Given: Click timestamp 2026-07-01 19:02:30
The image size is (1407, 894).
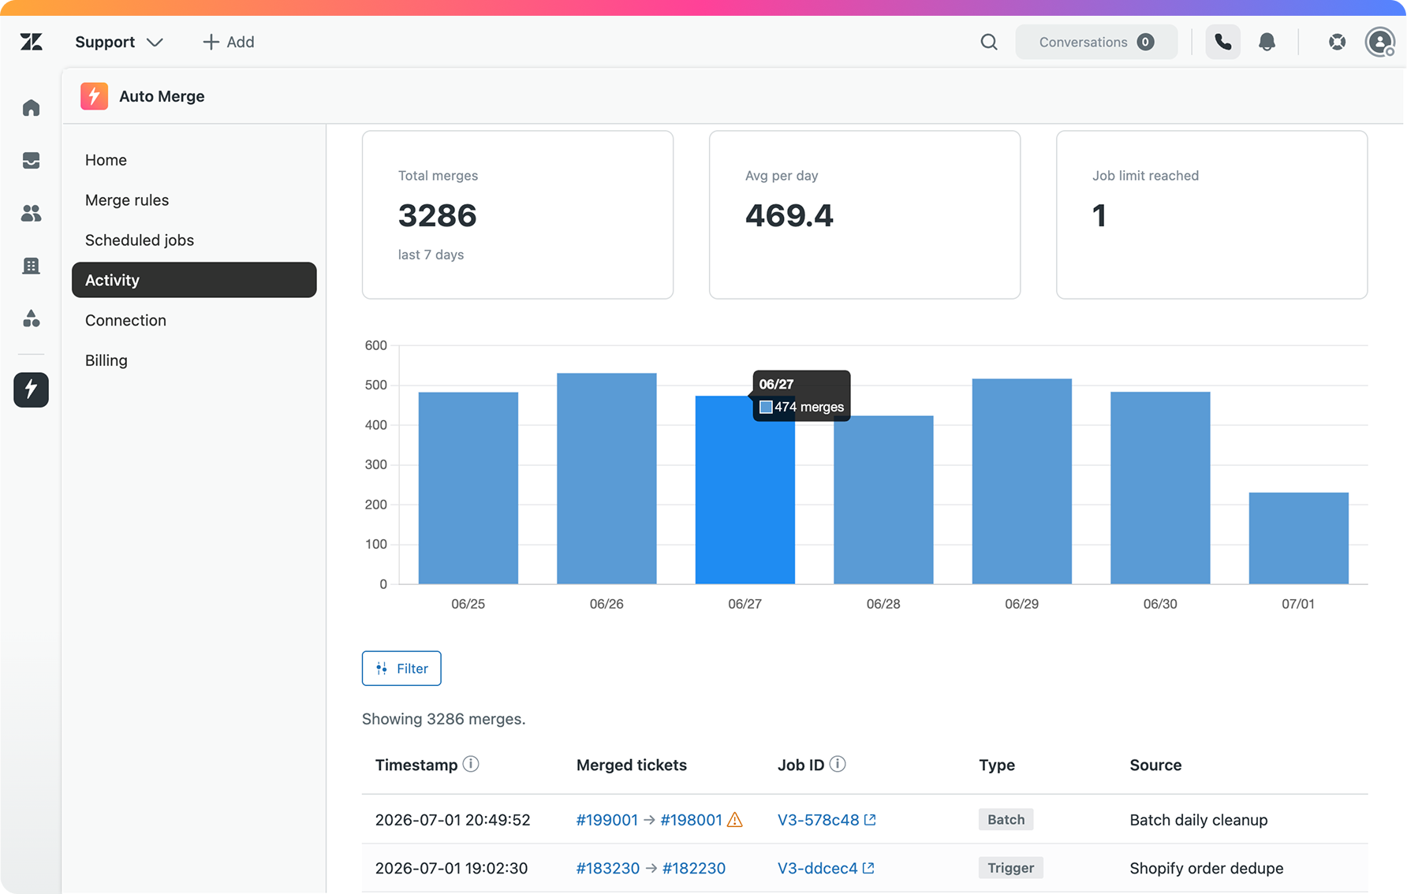Looking at the screenshot, I should [x=451, y=868].
